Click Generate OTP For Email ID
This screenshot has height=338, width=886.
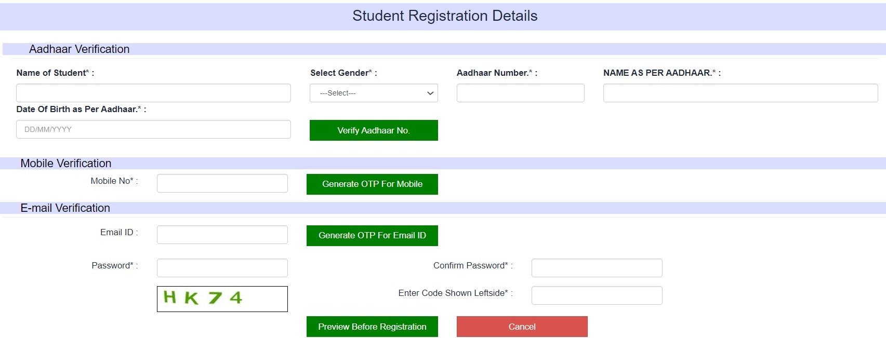click(372, 235)
